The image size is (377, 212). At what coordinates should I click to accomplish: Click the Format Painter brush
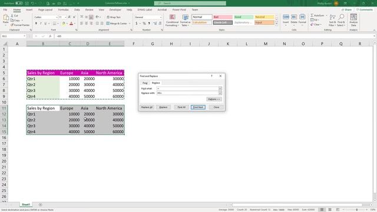pyautogui.click(x=20, y=25)
